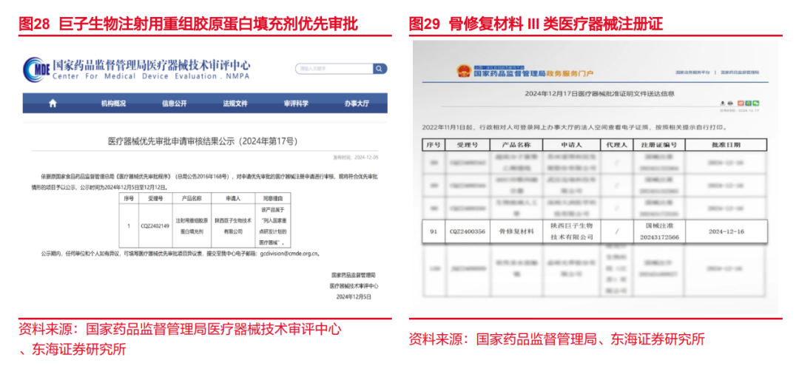Open the 信息公开 menu item
The image size is (799, 377).
[175, 103]
